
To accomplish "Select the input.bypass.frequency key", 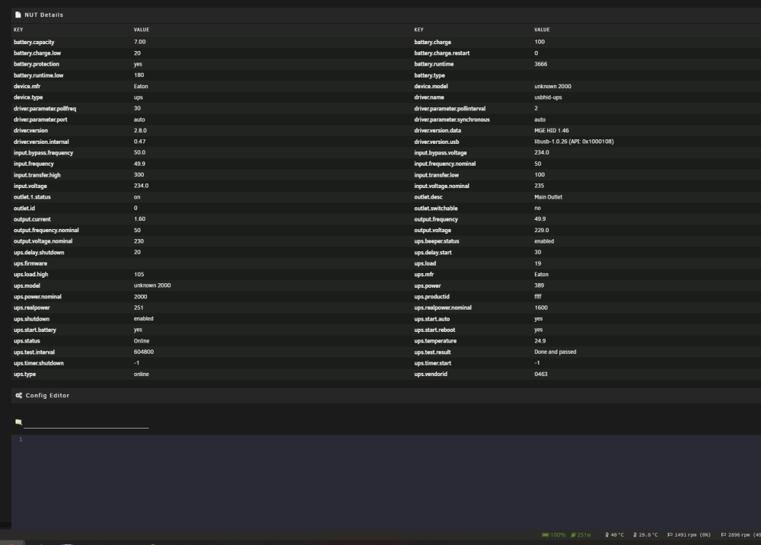I will pos(43,153).
